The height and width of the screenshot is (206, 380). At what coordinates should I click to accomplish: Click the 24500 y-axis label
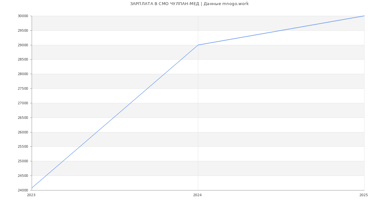23,176
